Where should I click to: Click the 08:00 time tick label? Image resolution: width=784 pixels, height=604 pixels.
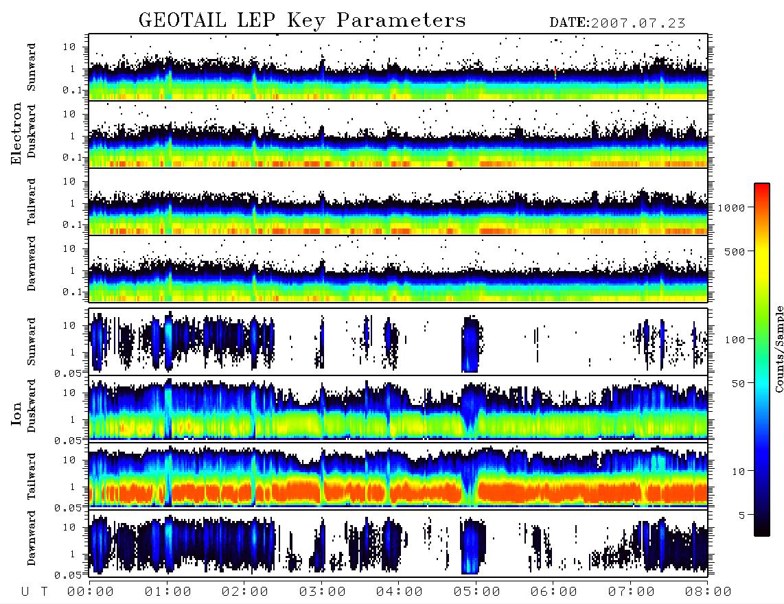click(708, 592)
